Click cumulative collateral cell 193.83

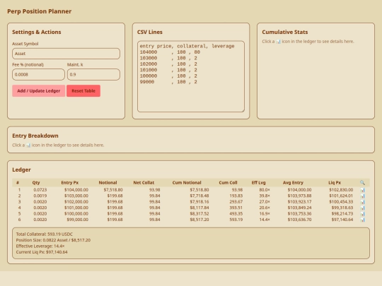tap(236, 196)
